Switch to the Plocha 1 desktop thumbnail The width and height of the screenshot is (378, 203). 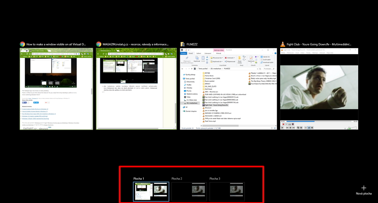(x=151, y=191)
